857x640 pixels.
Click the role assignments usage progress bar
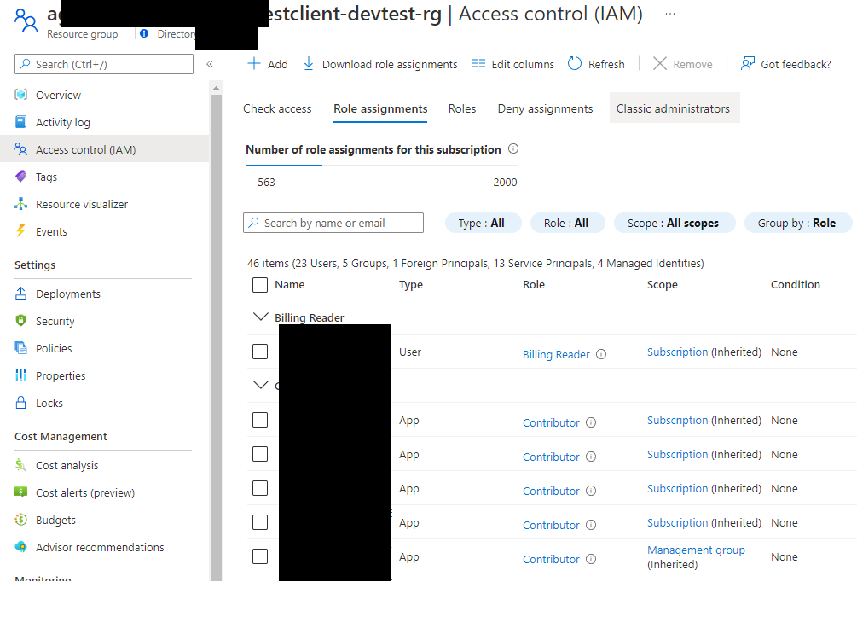pyautogui.click(x=381, y=165)
